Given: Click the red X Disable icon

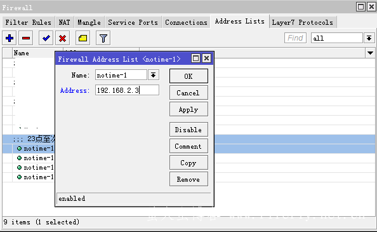Looking at the screenshot, I should click(x=62, y=38).
